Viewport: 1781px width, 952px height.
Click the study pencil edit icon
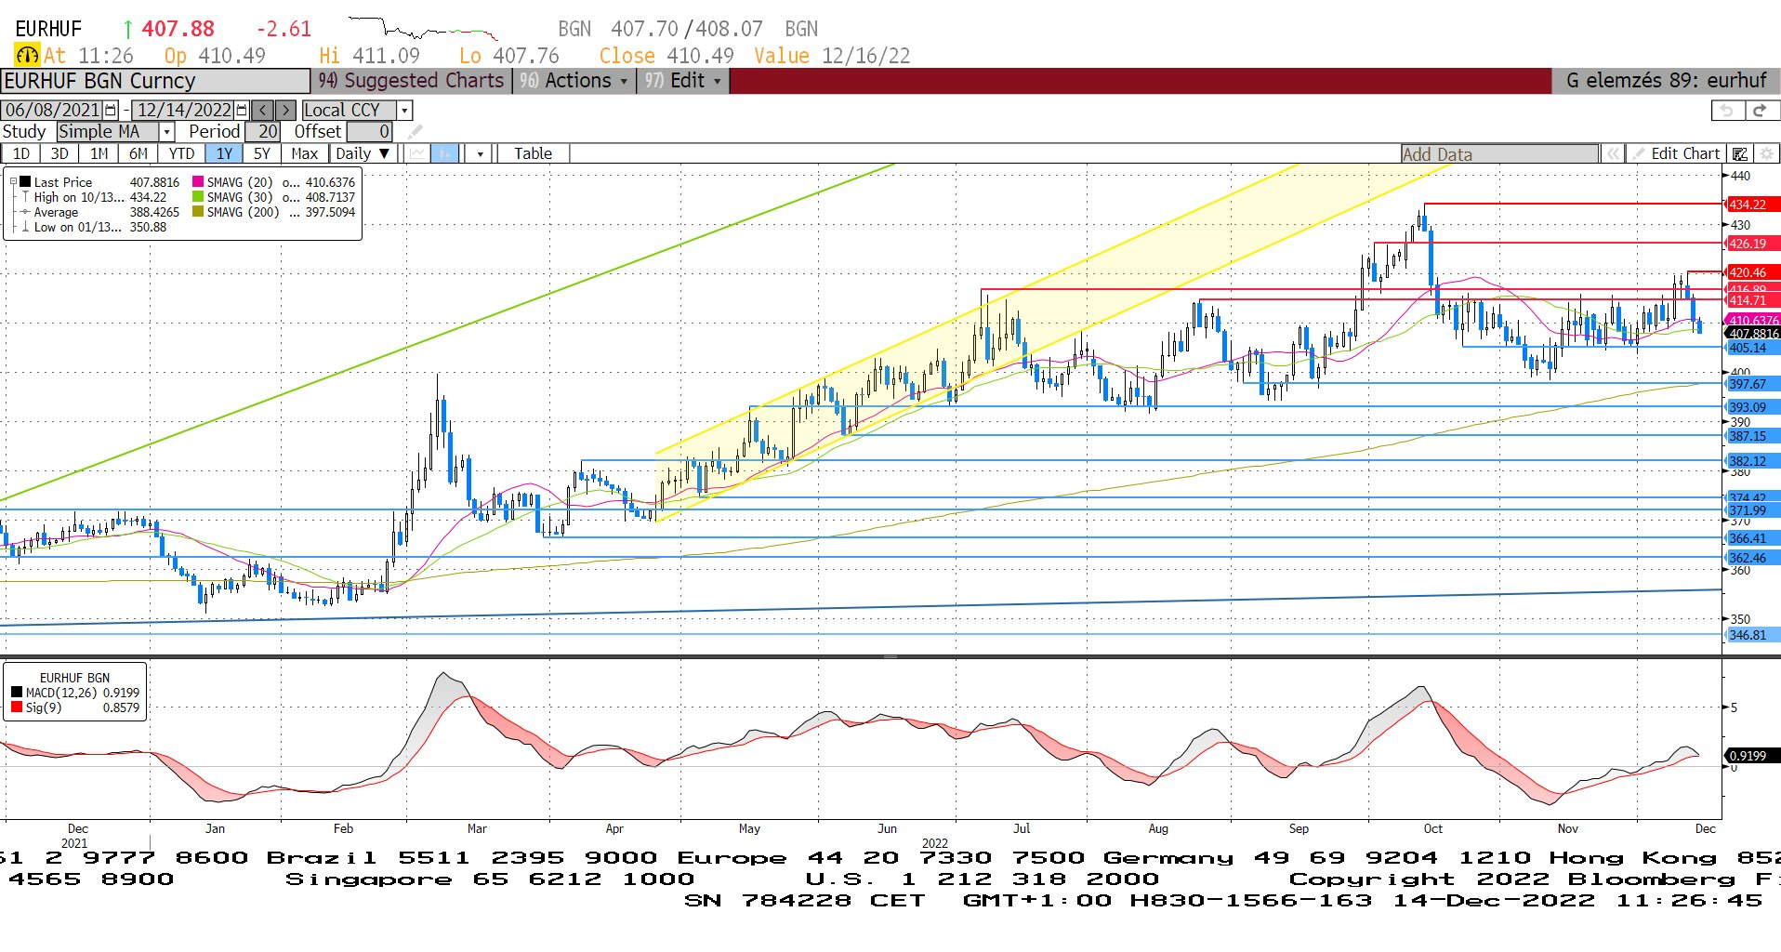[x=415, y=132]
